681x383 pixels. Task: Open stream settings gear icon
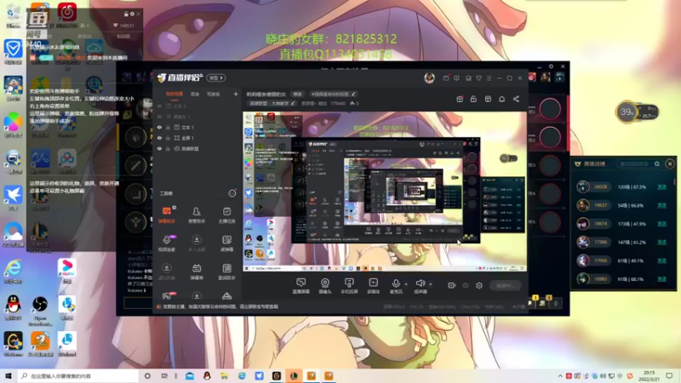click(x=479, y=285)
